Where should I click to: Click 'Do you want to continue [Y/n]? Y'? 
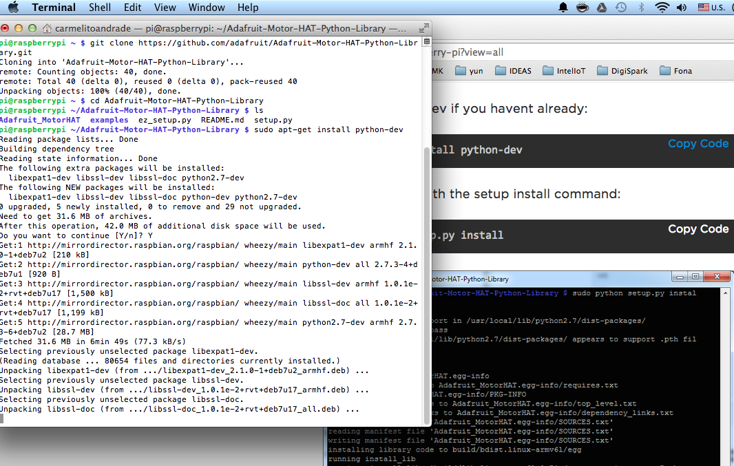(76, 236)
